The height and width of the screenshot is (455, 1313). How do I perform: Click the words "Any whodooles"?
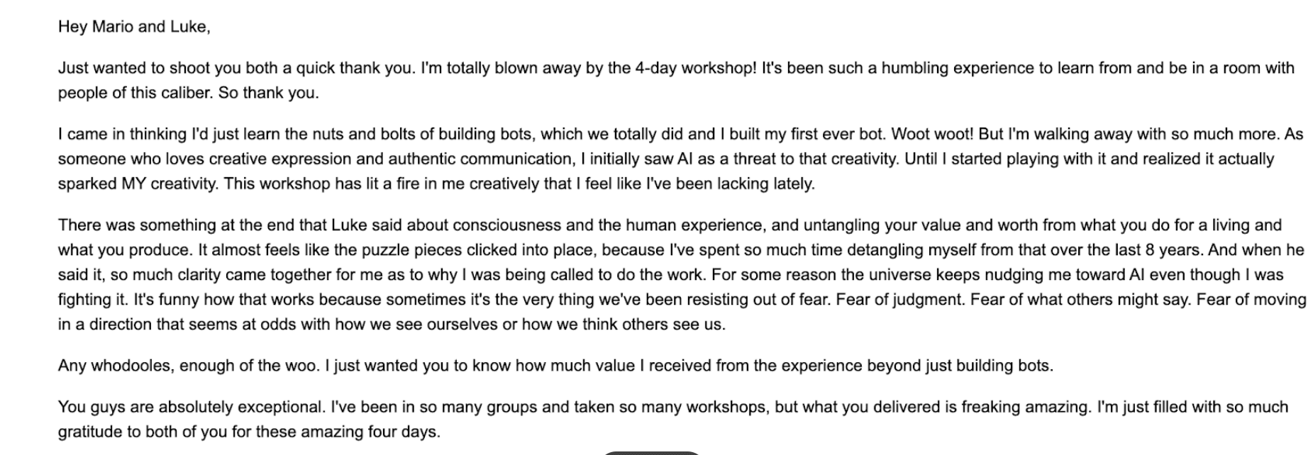114,365
